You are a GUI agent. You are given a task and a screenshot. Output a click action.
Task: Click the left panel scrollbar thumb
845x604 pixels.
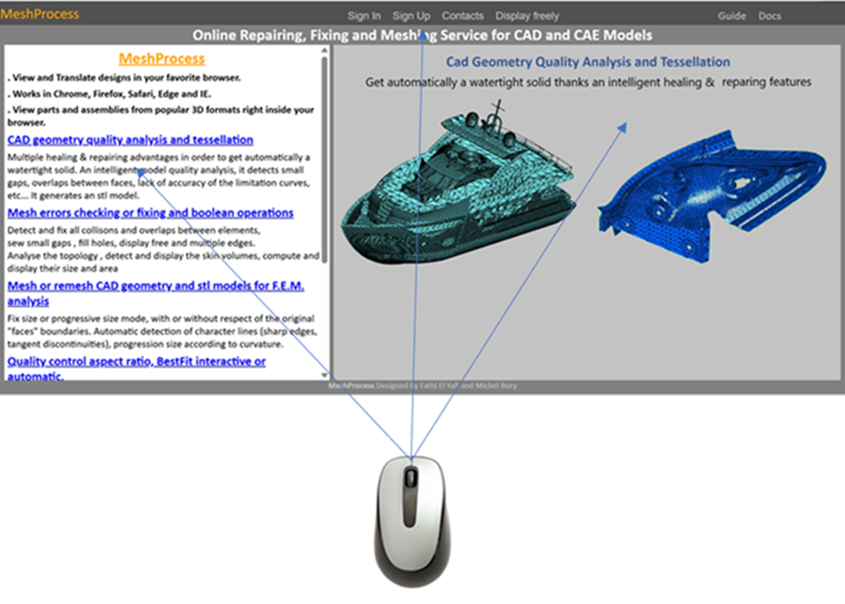pos(325,156)
